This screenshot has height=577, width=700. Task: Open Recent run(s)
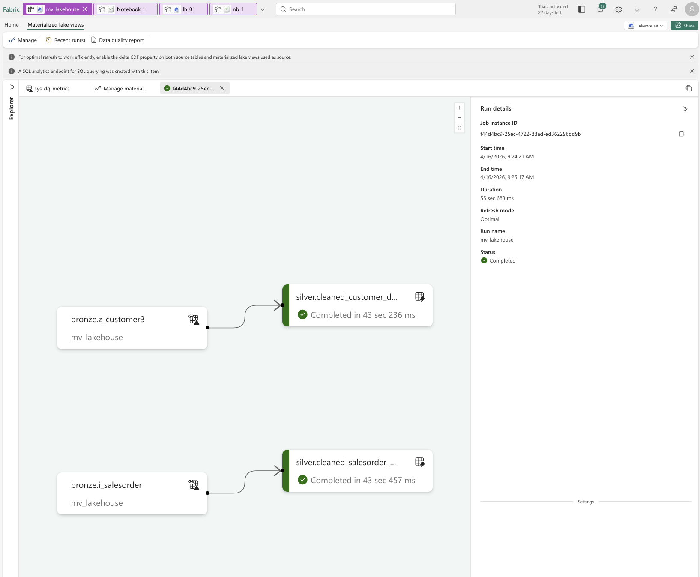(66, 40)
